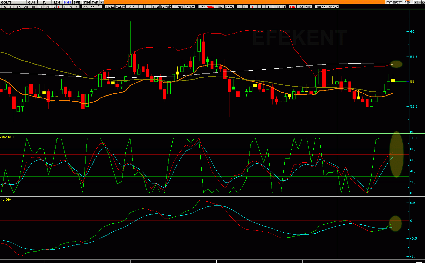Image resolution: width=425 pixels, height=263 pixels.
Task: Click the Düzen layout button
Action: [x=320, y=7]
